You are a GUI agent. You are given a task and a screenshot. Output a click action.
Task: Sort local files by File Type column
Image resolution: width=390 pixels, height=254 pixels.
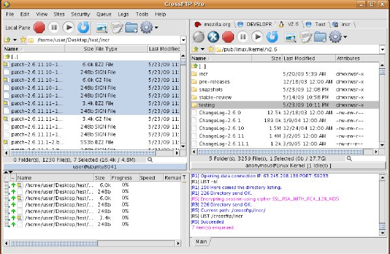(x=121, y=49)
